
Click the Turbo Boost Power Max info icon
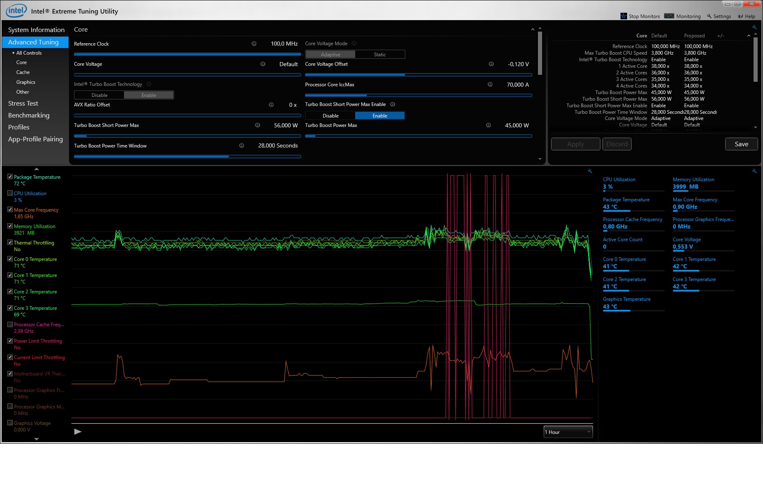point(489,125)
